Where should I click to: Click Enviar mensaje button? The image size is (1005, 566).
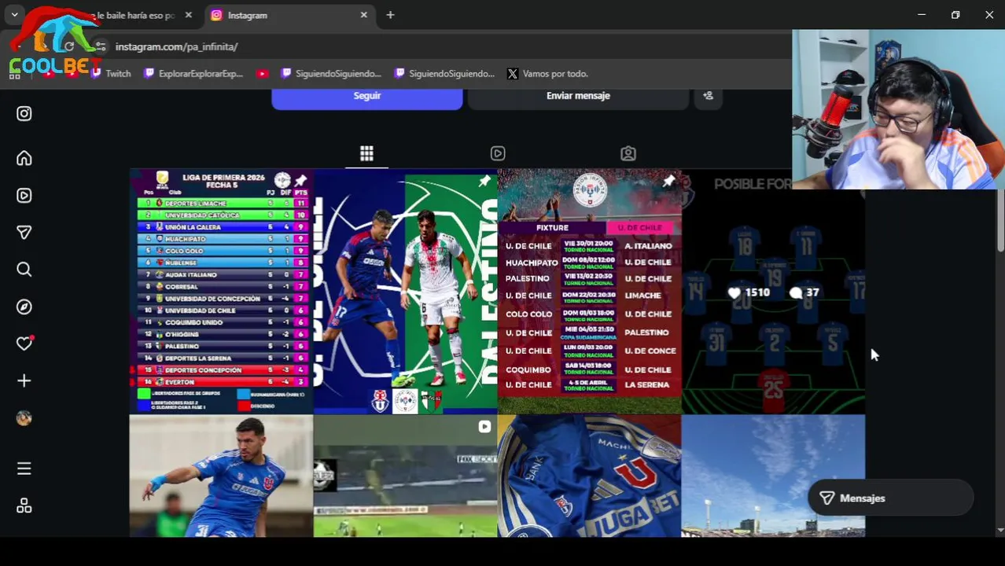tap(578, 96)
